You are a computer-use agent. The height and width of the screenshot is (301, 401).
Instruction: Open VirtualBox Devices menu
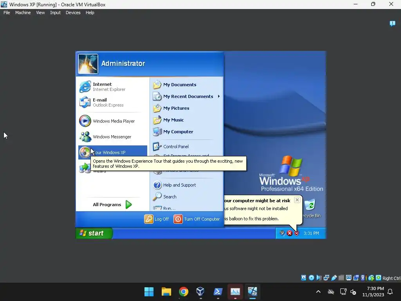tap(73, 13)
